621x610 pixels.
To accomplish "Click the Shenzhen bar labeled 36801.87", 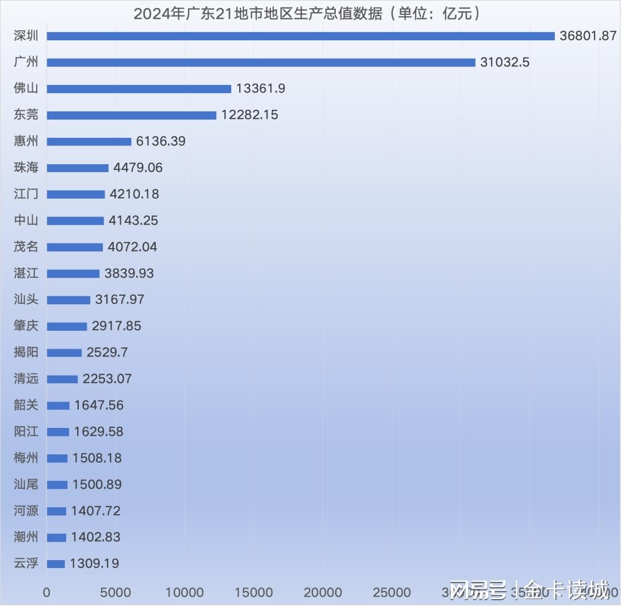I will coord(301,36).
